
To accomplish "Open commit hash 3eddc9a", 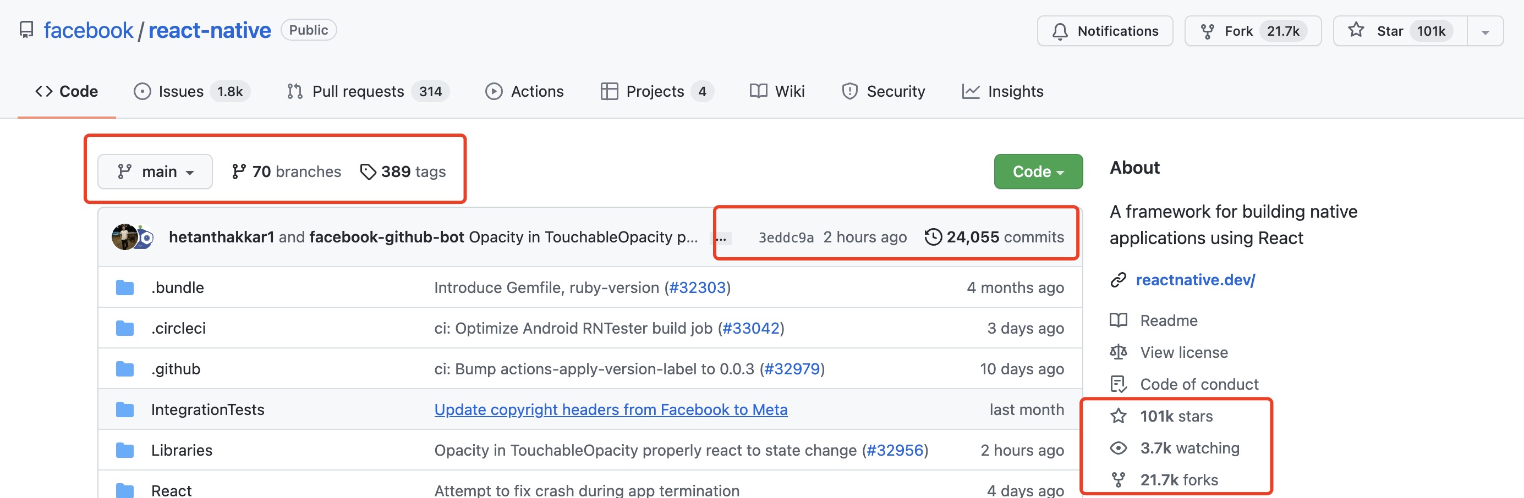I will (x=786, y=237).
